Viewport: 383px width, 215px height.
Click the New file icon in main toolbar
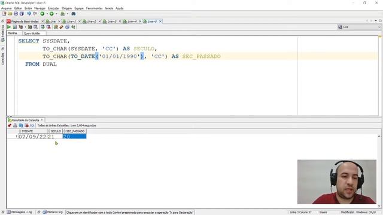tap(4, 14)
